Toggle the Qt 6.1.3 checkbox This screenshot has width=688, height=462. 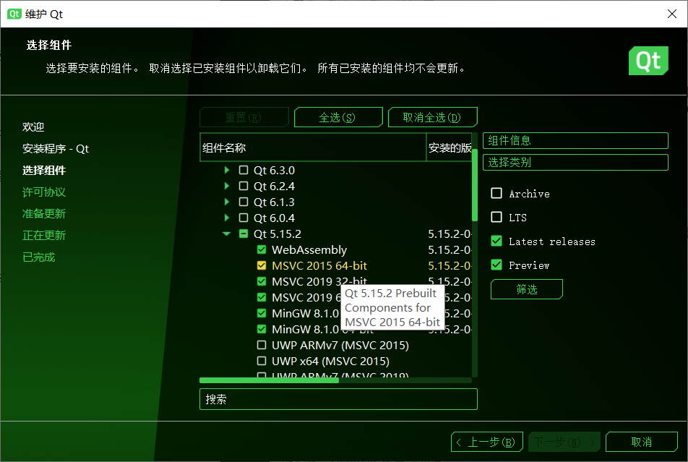point(244,202)
